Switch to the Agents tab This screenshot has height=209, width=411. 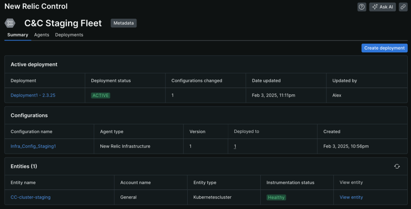[x=42, y=35]
